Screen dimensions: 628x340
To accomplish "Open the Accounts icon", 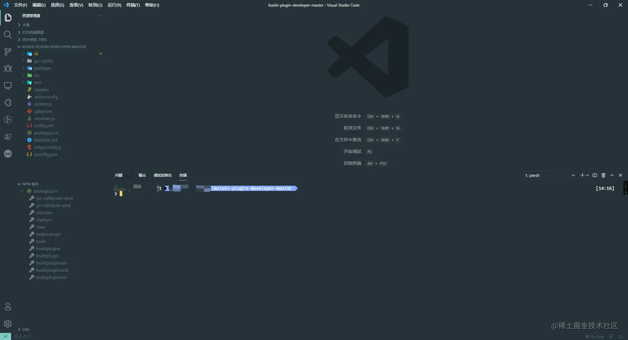I will [x=8, y=307].
